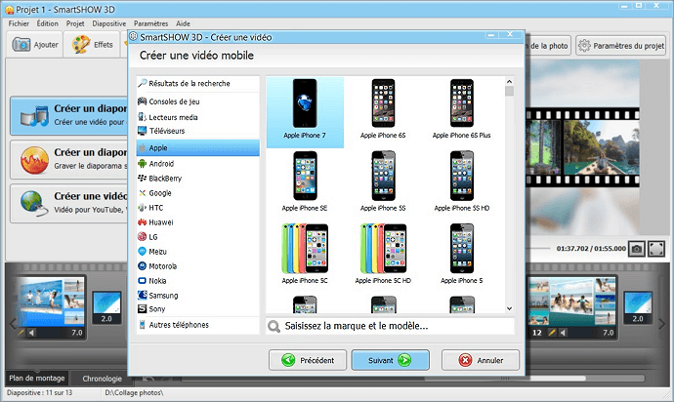Click the device list scroll up arrow
674x402 pixels.
pos(509,82)
